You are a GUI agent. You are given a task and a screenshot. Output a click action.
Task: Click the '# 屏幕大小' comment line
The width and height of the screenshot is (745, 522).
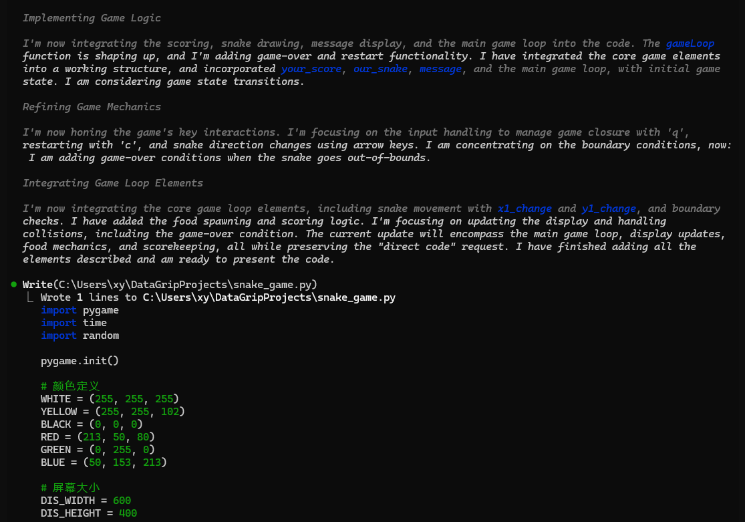70,488
